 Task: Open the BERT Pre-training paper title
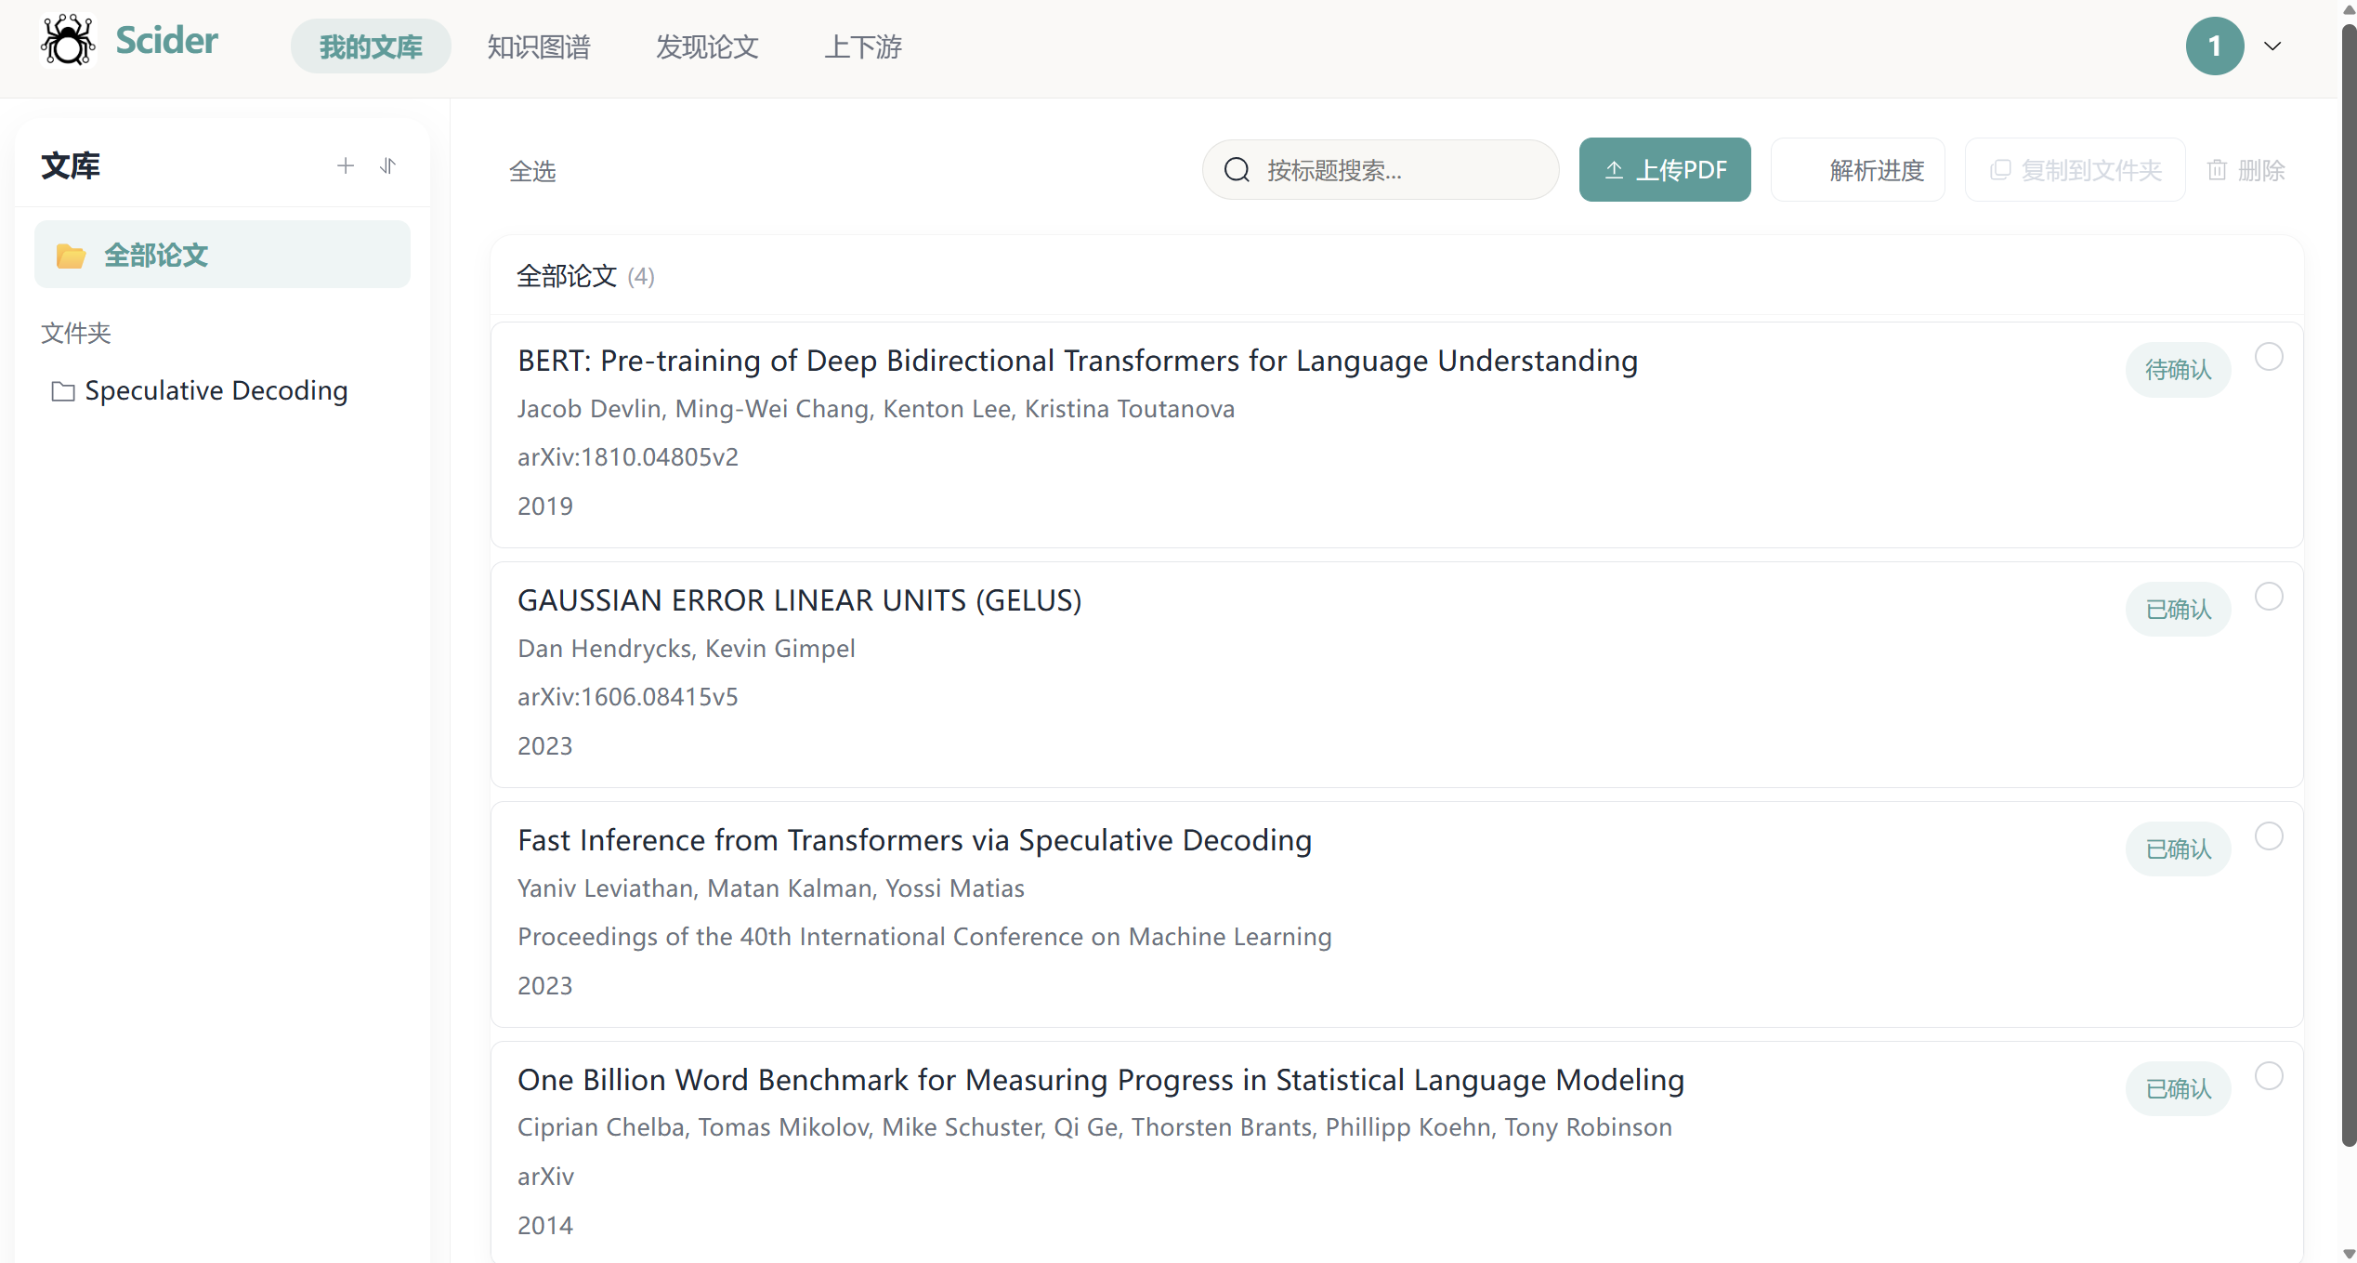[1078, 361]
